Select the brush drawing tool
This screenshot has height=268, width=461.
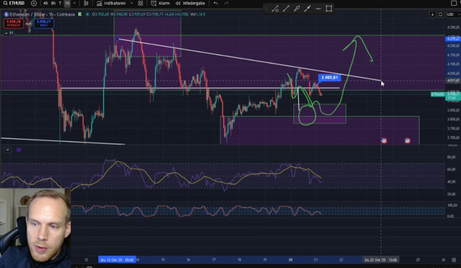coord(297,9)
